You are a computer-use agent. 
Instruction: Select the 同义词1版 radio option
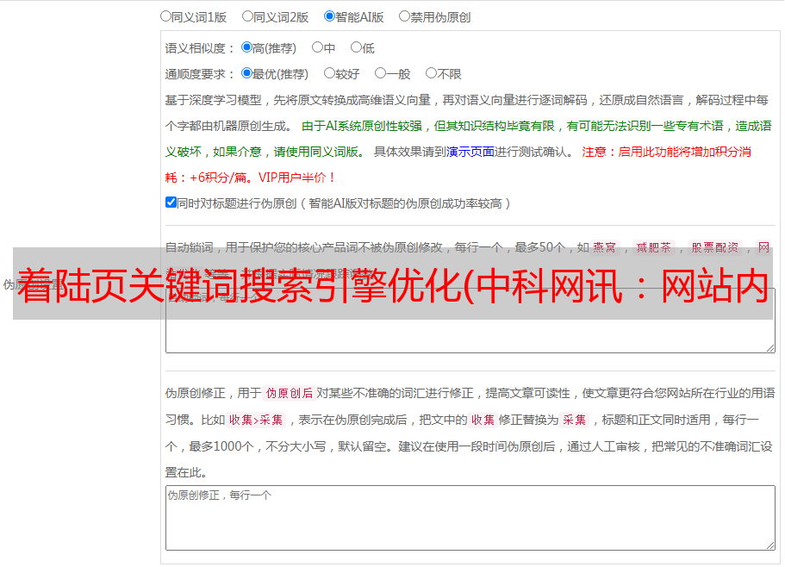tap(165, 16)
